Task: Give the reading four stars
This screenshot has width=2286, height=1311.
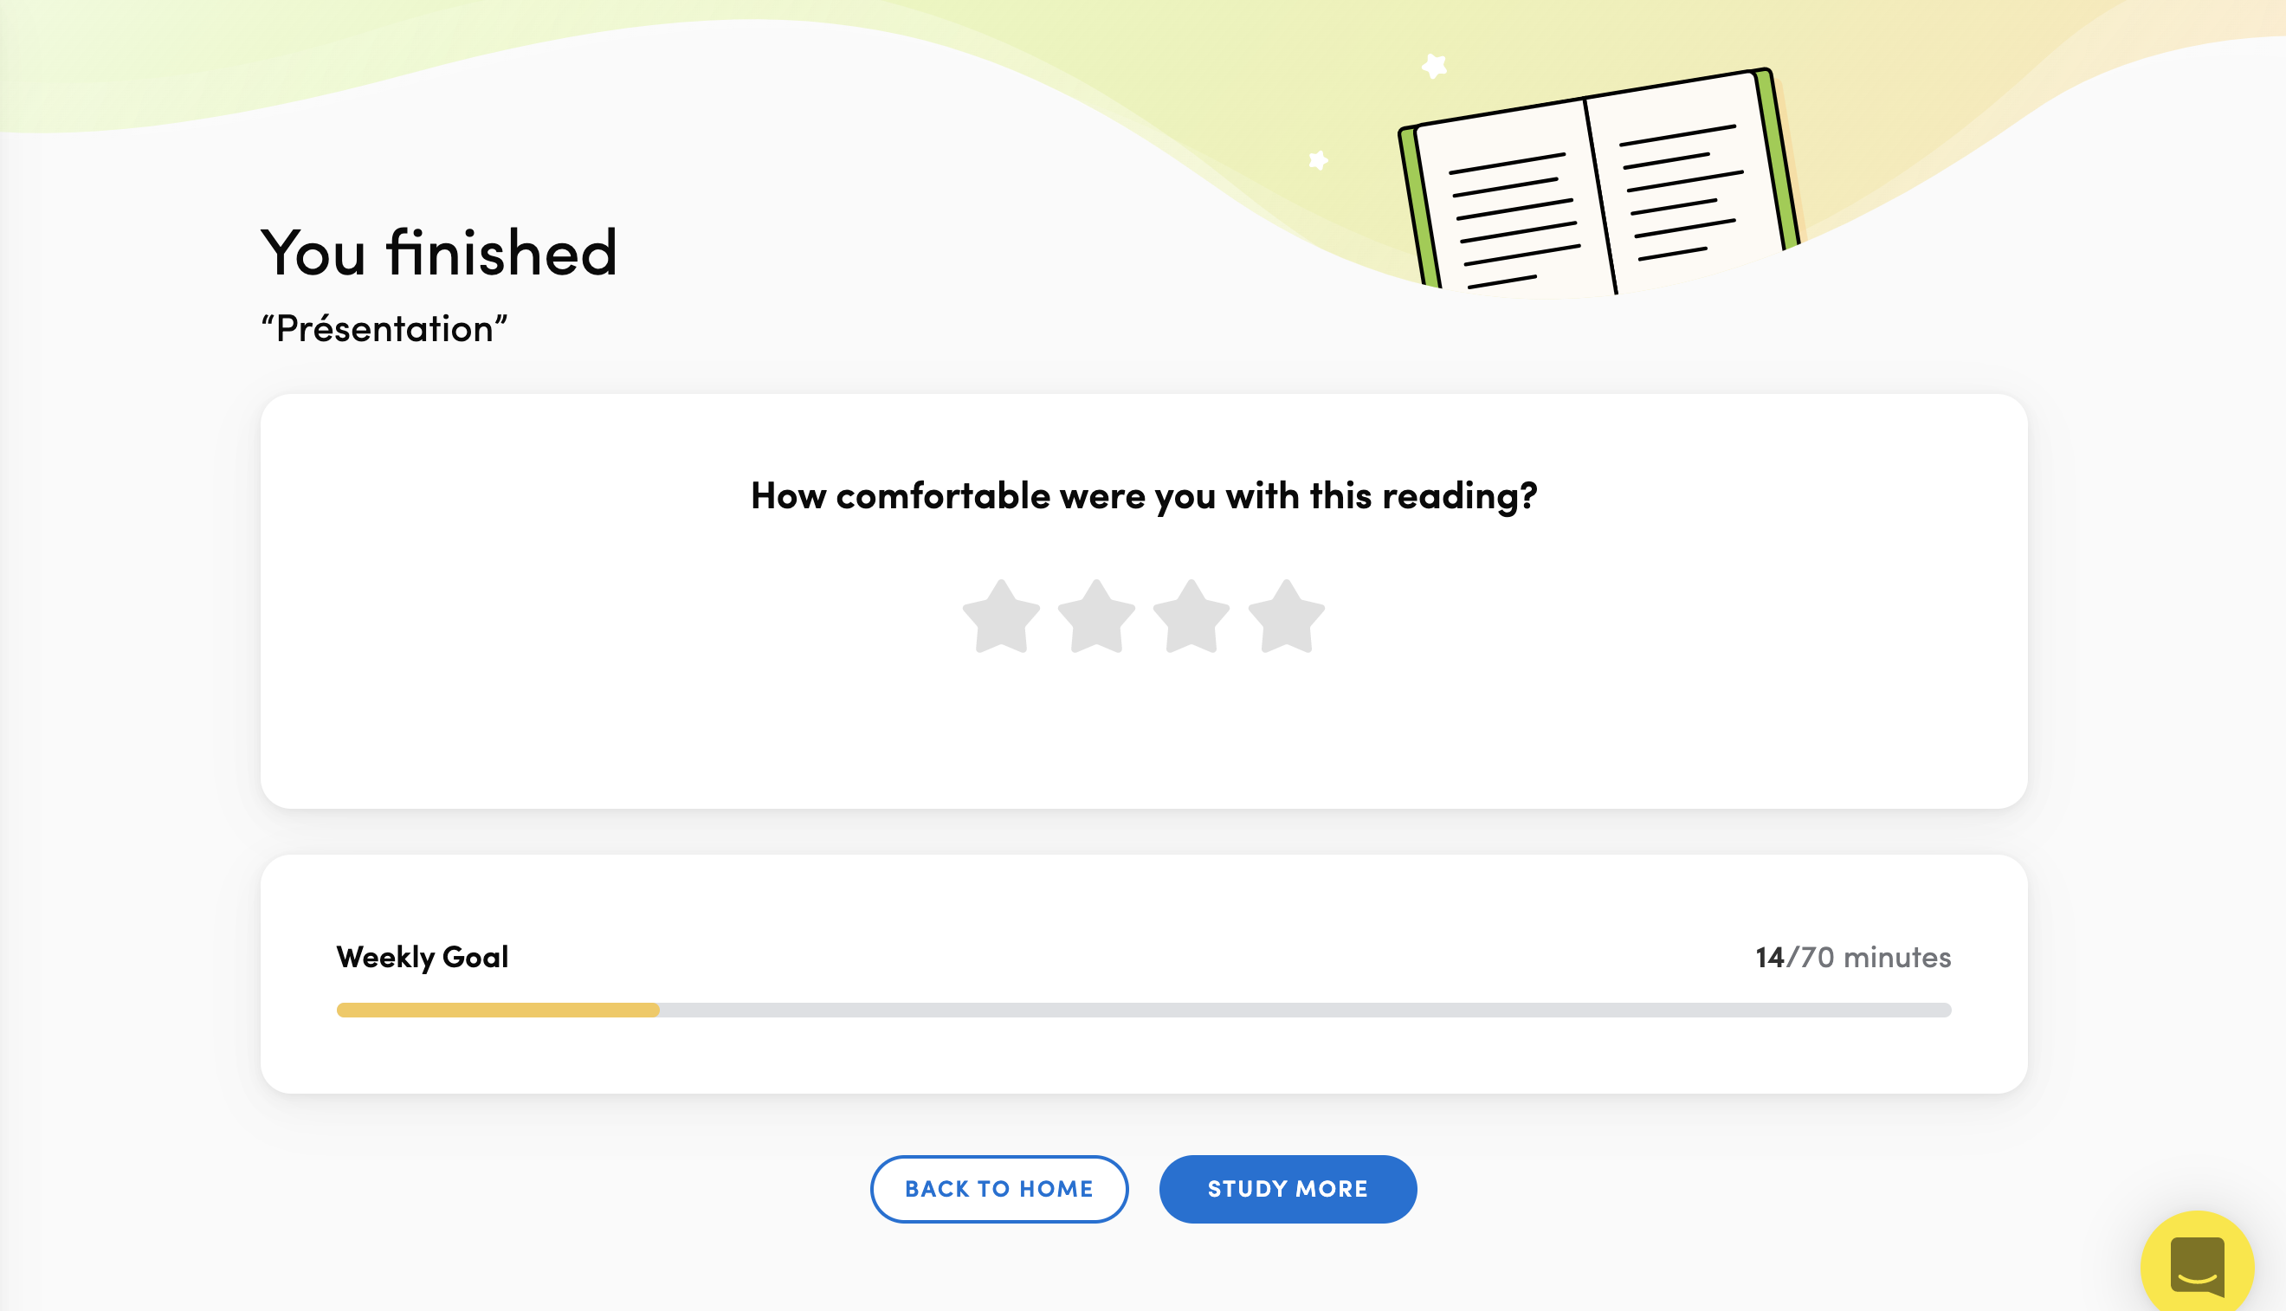Action: [x=1287, y=617]
